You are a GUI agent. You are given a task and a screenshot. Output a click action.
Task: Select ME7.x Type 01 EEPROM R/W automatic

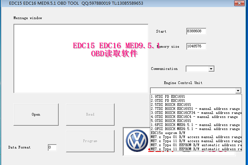point(196,145)
